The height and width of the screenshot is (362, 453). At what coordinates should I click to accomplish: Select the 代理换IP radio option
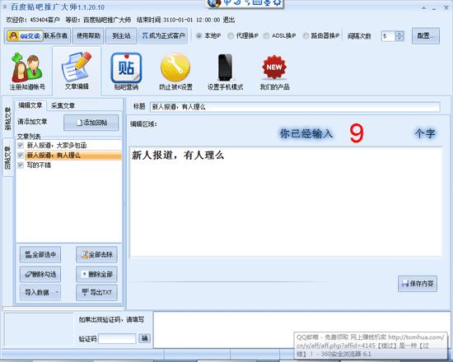tap(231, 36)
